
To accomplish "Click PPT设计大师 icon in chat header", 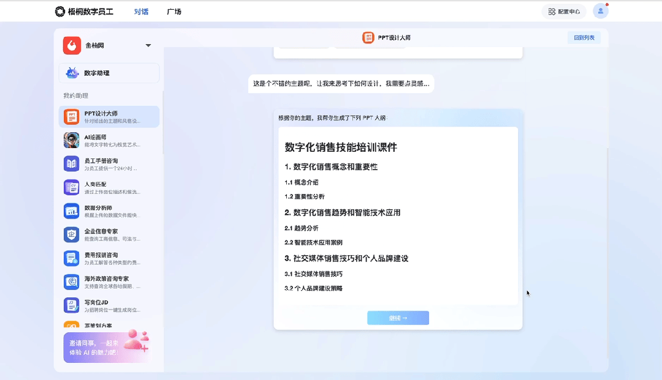I will 368,37.
